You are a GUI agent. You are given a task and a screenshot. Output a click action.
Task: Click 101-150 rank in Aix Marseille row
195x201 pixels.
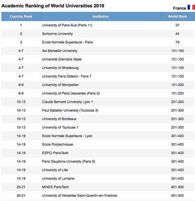tap(177, 51)
